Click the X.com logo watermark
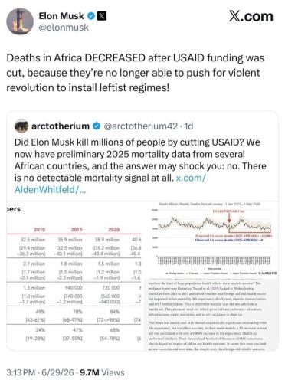Viewport: 285px width, 383px height. [251, 17]
